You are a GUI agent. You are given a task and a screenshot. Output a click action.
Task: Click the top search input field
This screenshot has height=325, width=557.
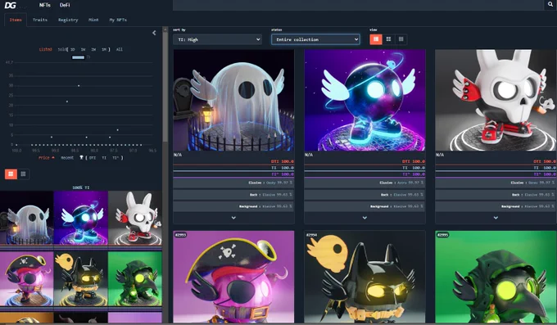pos(359,5)
